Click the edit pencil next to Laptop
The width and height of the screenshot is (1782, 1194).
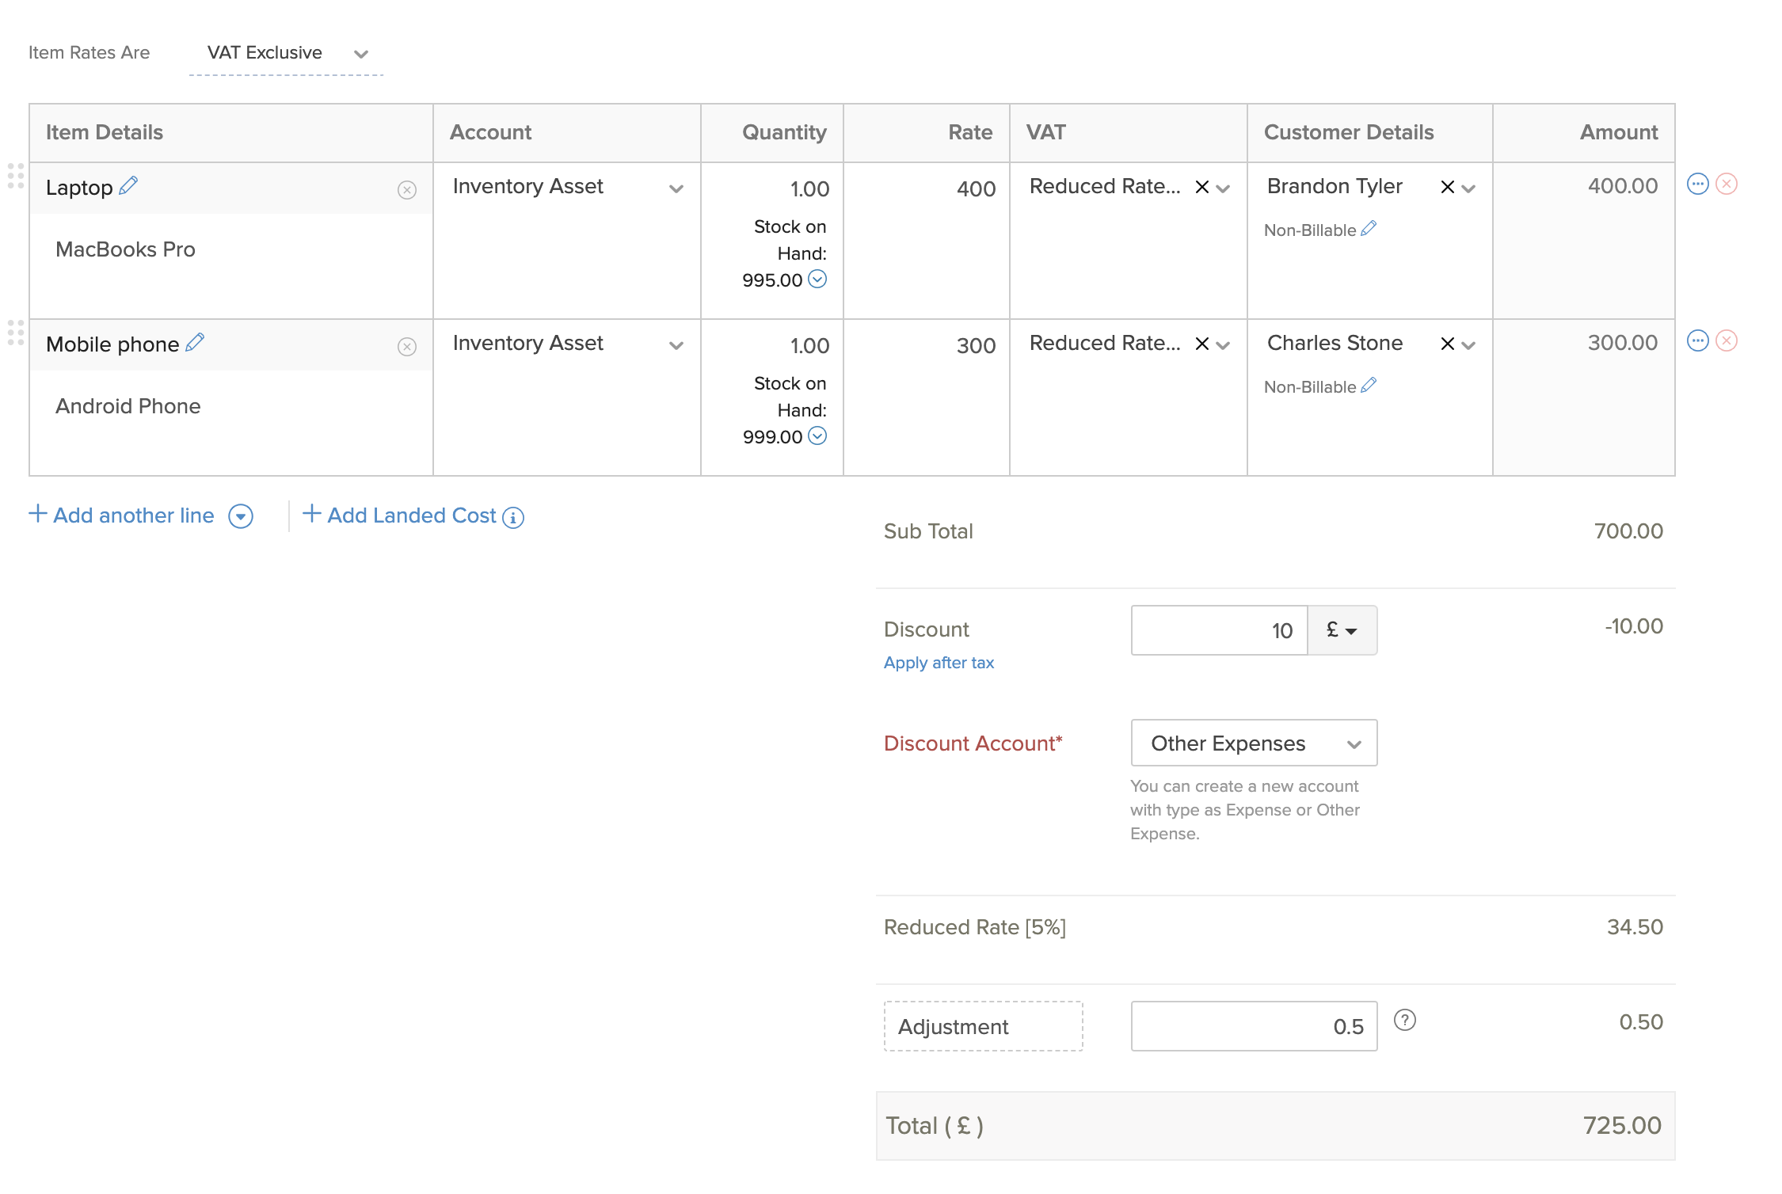(x=128, y=186)
